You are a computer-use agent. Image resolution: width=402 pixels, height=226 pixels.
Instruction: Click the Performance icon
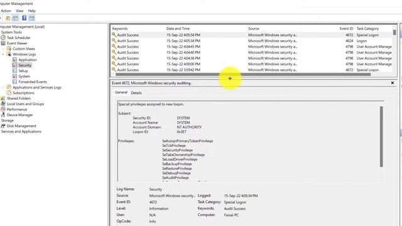coord(3,109)
